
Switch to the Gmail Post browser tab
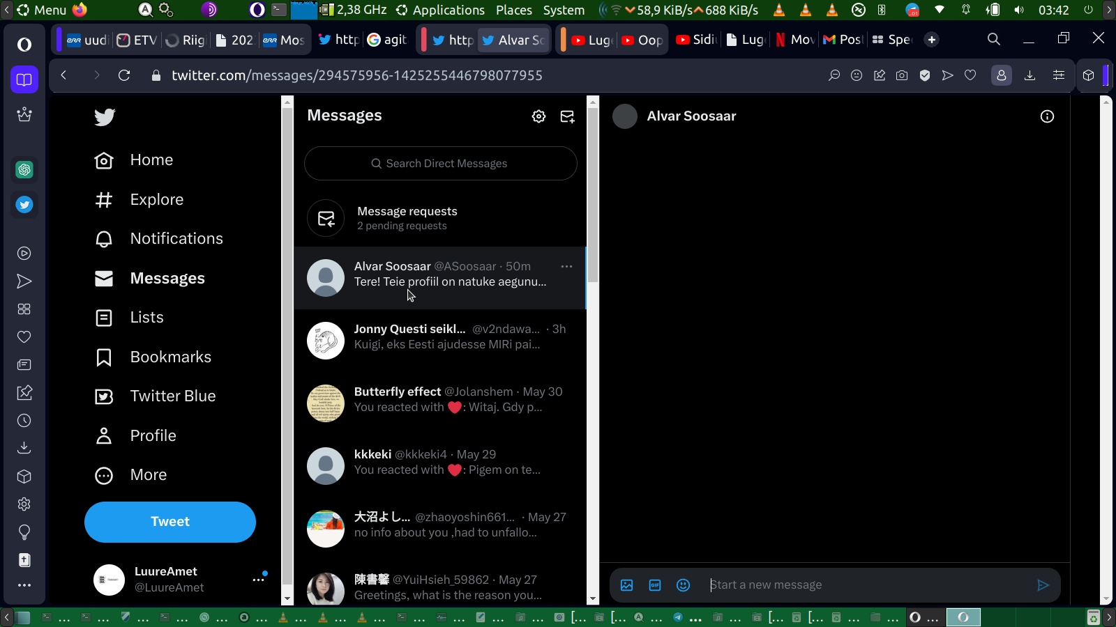[x=843, y=40]
